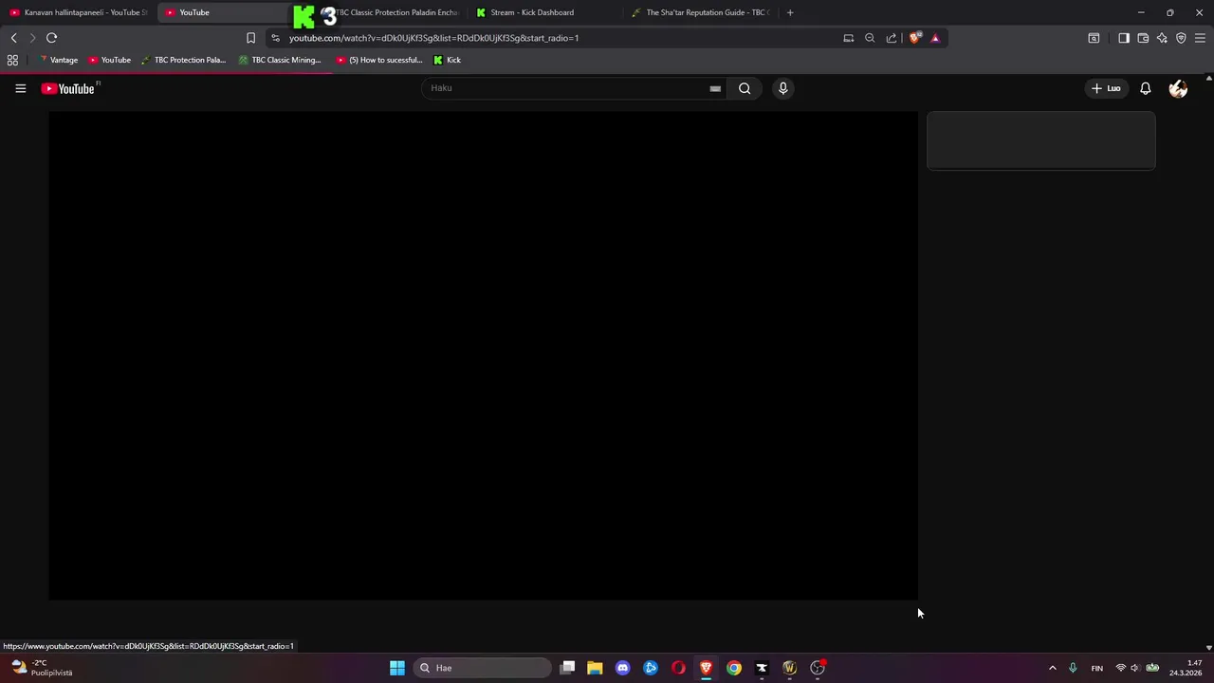The width and height of the screenshot is (1214, 683).
Task: Switch to The Sha'tar Reputation Guide tab
Action: (702, 12)
